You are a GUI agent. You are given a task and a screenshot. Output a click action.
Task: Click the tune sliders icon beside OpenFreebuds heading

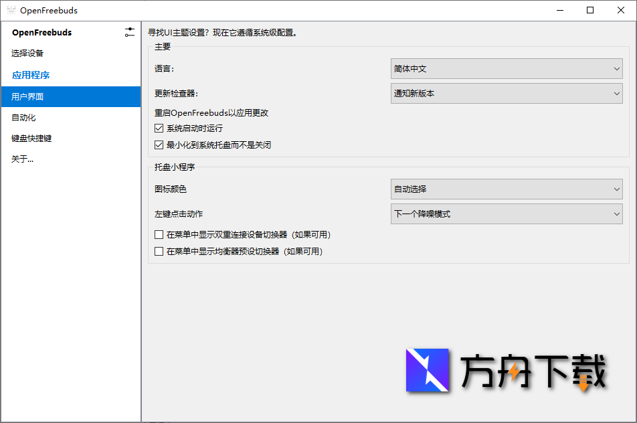click(x=130, y=31)
